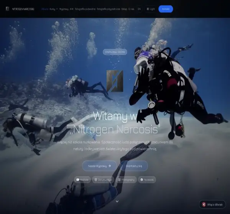Click the EKSPLORUJ OCEAN badge
Screen dimensions: 230x214
click(x=115, y=52)
